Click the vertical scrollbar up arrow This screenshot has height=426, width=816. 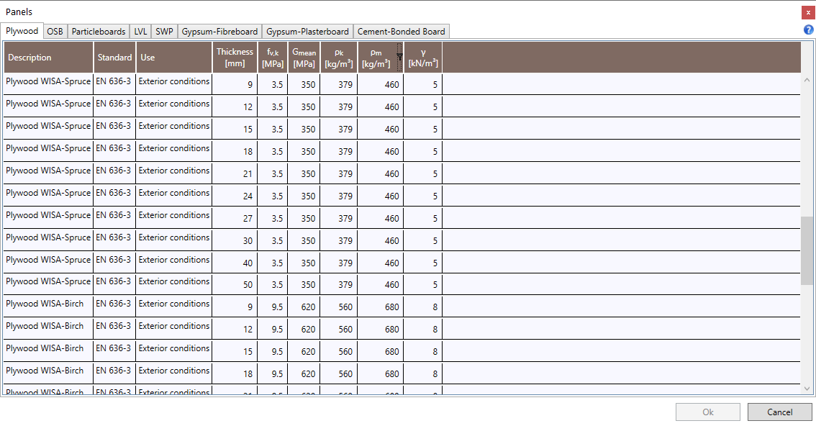point(807,80)
